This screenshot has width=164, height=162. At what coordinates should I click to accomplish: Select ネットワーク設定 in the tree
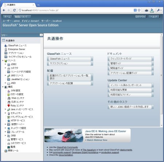click(x=19, y=128)
